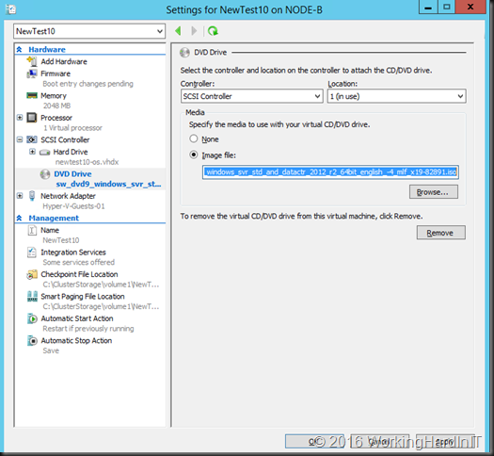
Task: Select Memory in the hardware tree
Action: coord(54,95)
